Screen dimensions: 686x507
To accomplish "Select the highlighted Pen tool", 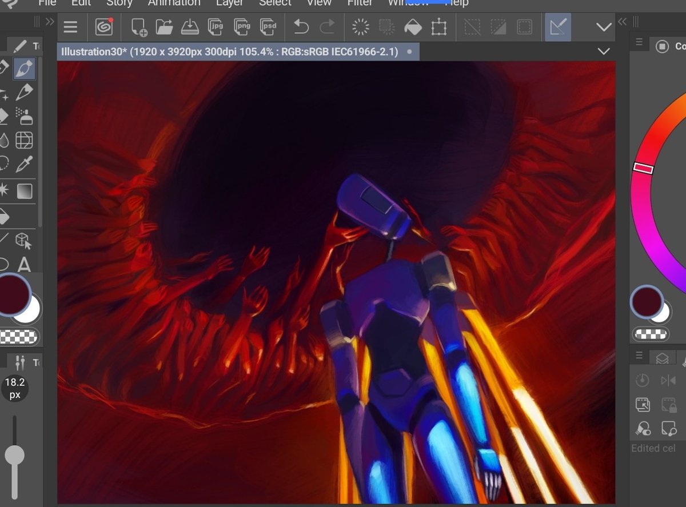I will pyautogui.click(x=24, y=69).
